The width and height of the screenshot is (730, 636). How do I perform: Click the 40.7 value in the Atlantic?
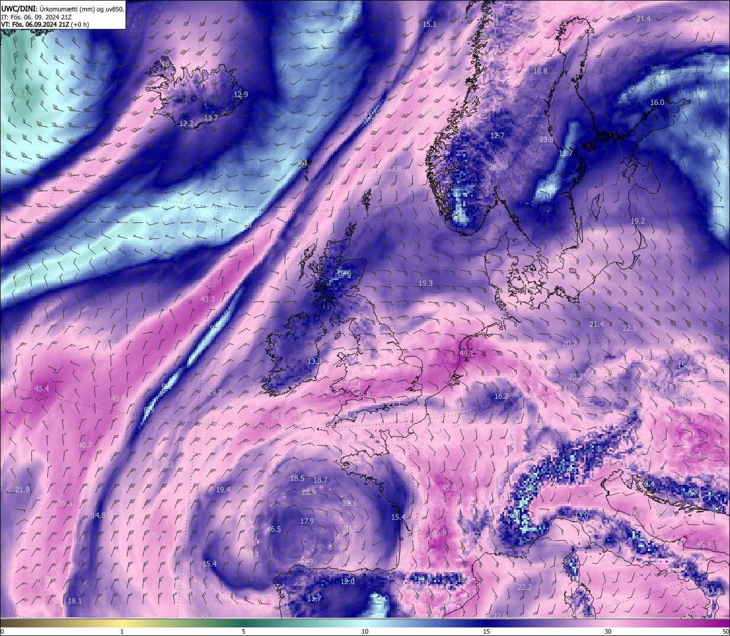click(x=85, y=444)
